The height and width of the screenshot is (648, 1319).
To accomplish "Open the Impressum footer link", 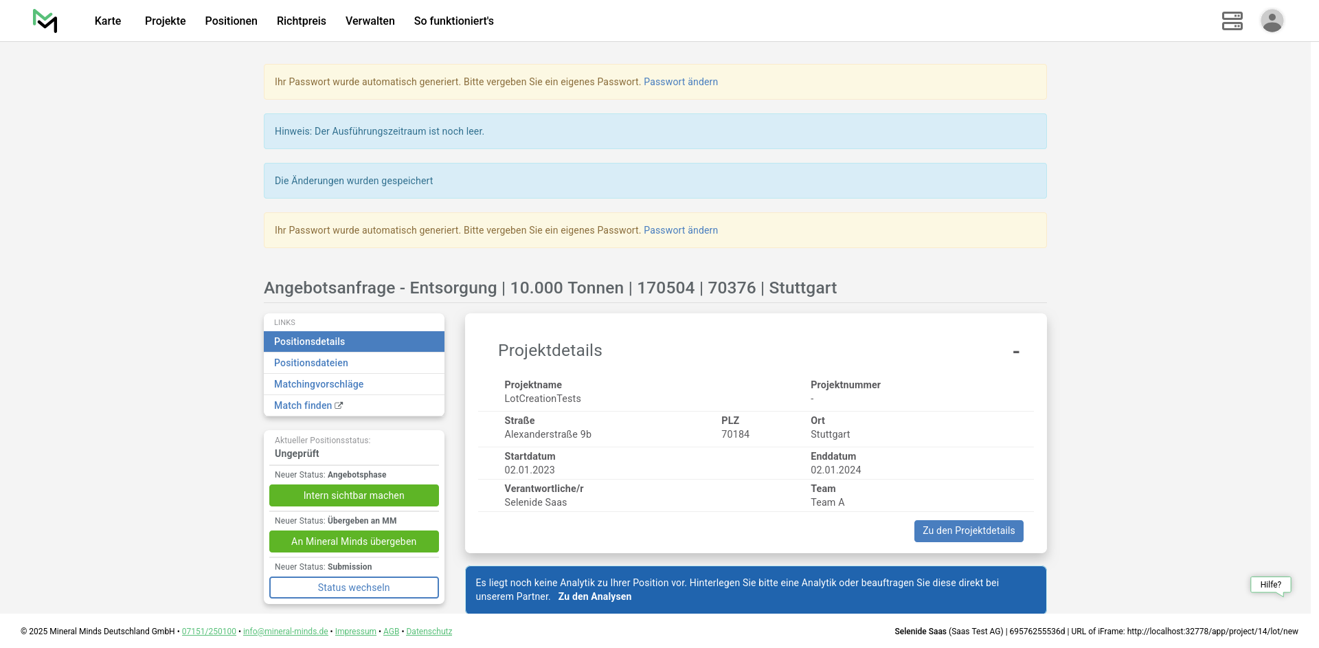I will (355, 632).
